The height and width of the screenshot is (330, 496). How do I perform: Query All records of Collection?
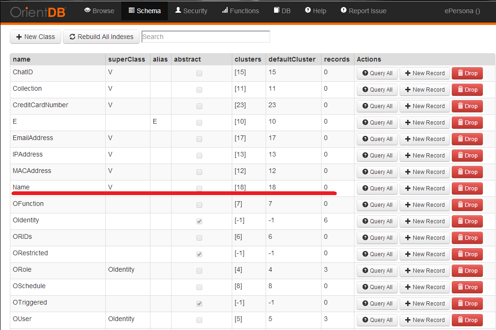pos(377,89)
